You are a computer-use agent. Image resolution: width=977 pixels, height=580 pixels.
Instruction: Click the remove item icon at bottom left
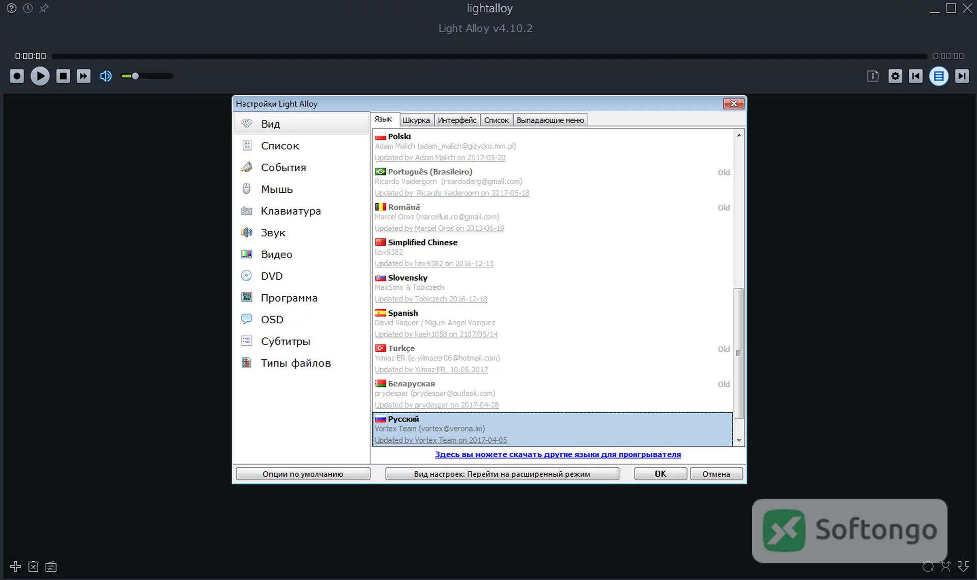33,566
